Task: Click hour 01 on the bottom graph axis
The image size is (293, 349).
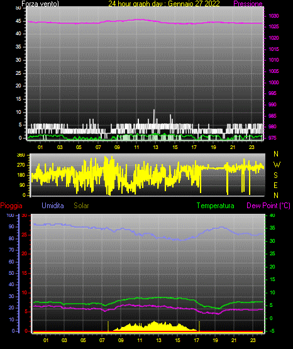Action: point(46,340)
